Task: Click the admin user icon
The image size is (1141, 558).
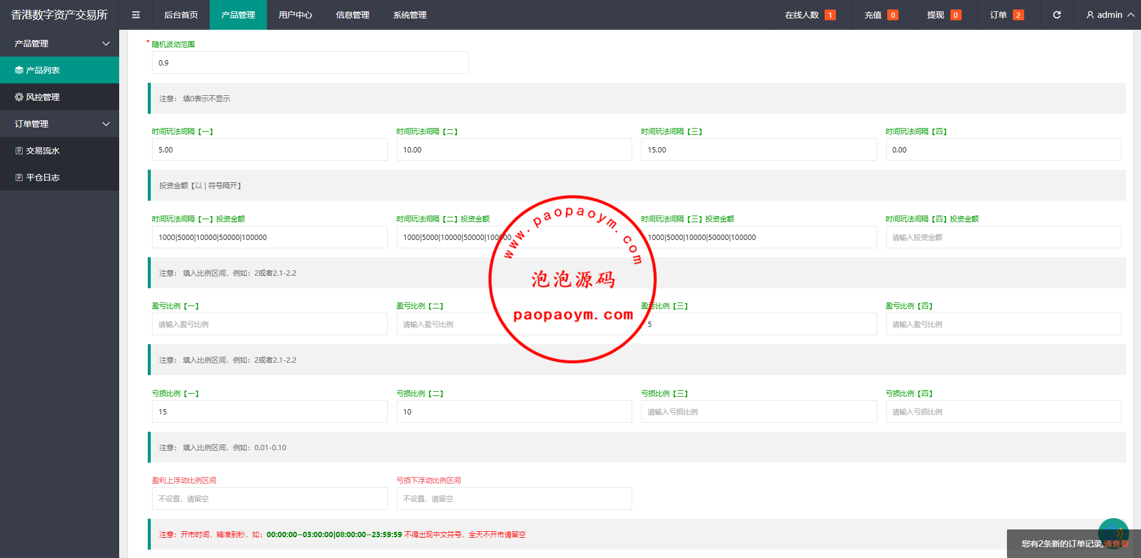Action: click(1090, 15)
